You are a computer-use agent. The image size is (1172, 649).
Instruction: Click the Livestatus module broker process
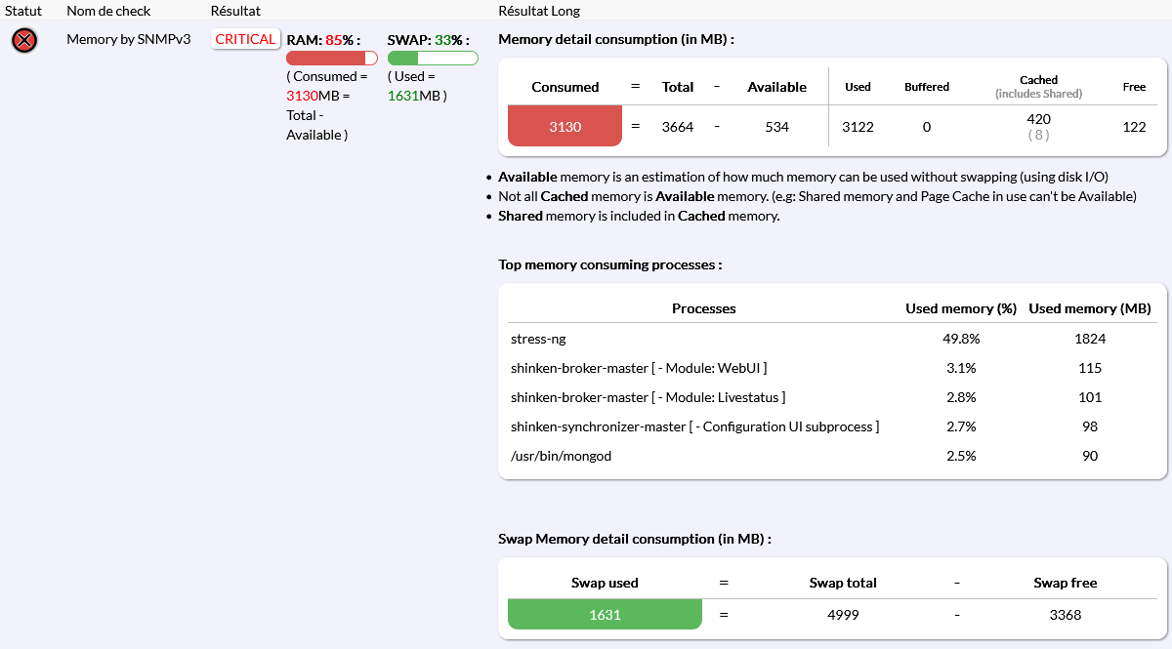tap(648, 397)
